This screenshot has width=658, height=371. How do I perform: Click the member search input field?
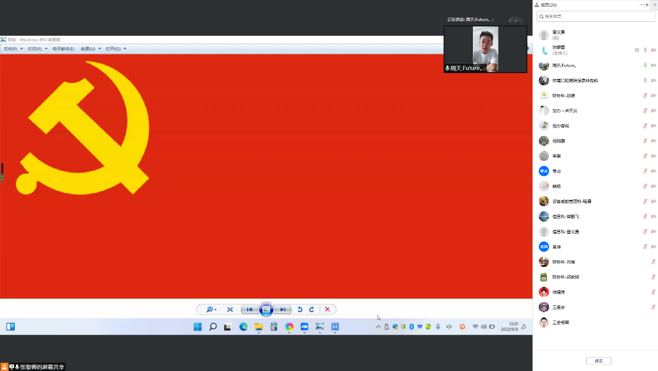click(x=596, y=17)
